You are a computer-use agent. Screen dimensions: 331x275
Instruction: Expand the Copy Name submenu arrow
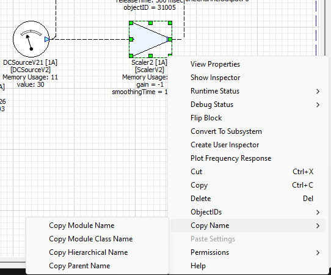tap(318, 226)
